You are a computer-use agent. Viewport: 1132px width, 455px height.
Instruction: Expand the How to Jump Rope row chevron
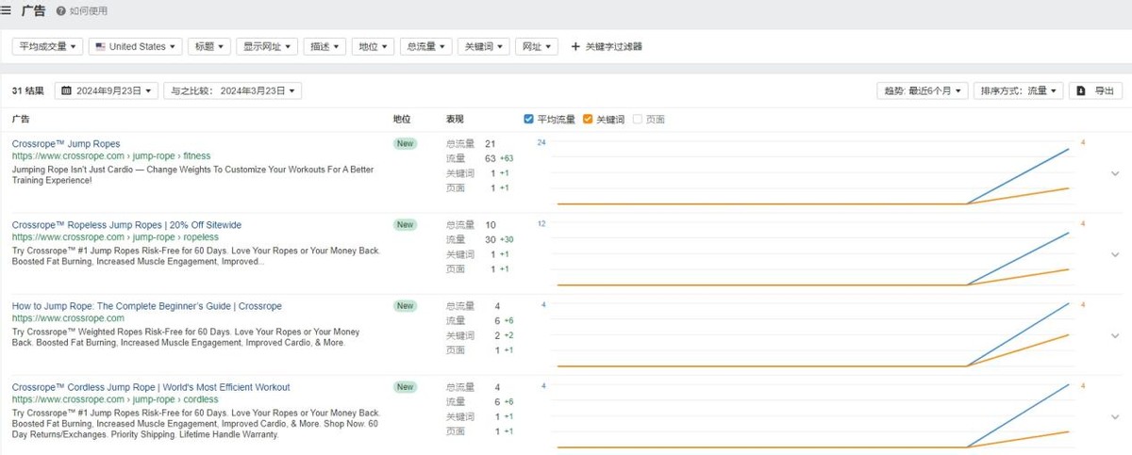point(1115,336)
